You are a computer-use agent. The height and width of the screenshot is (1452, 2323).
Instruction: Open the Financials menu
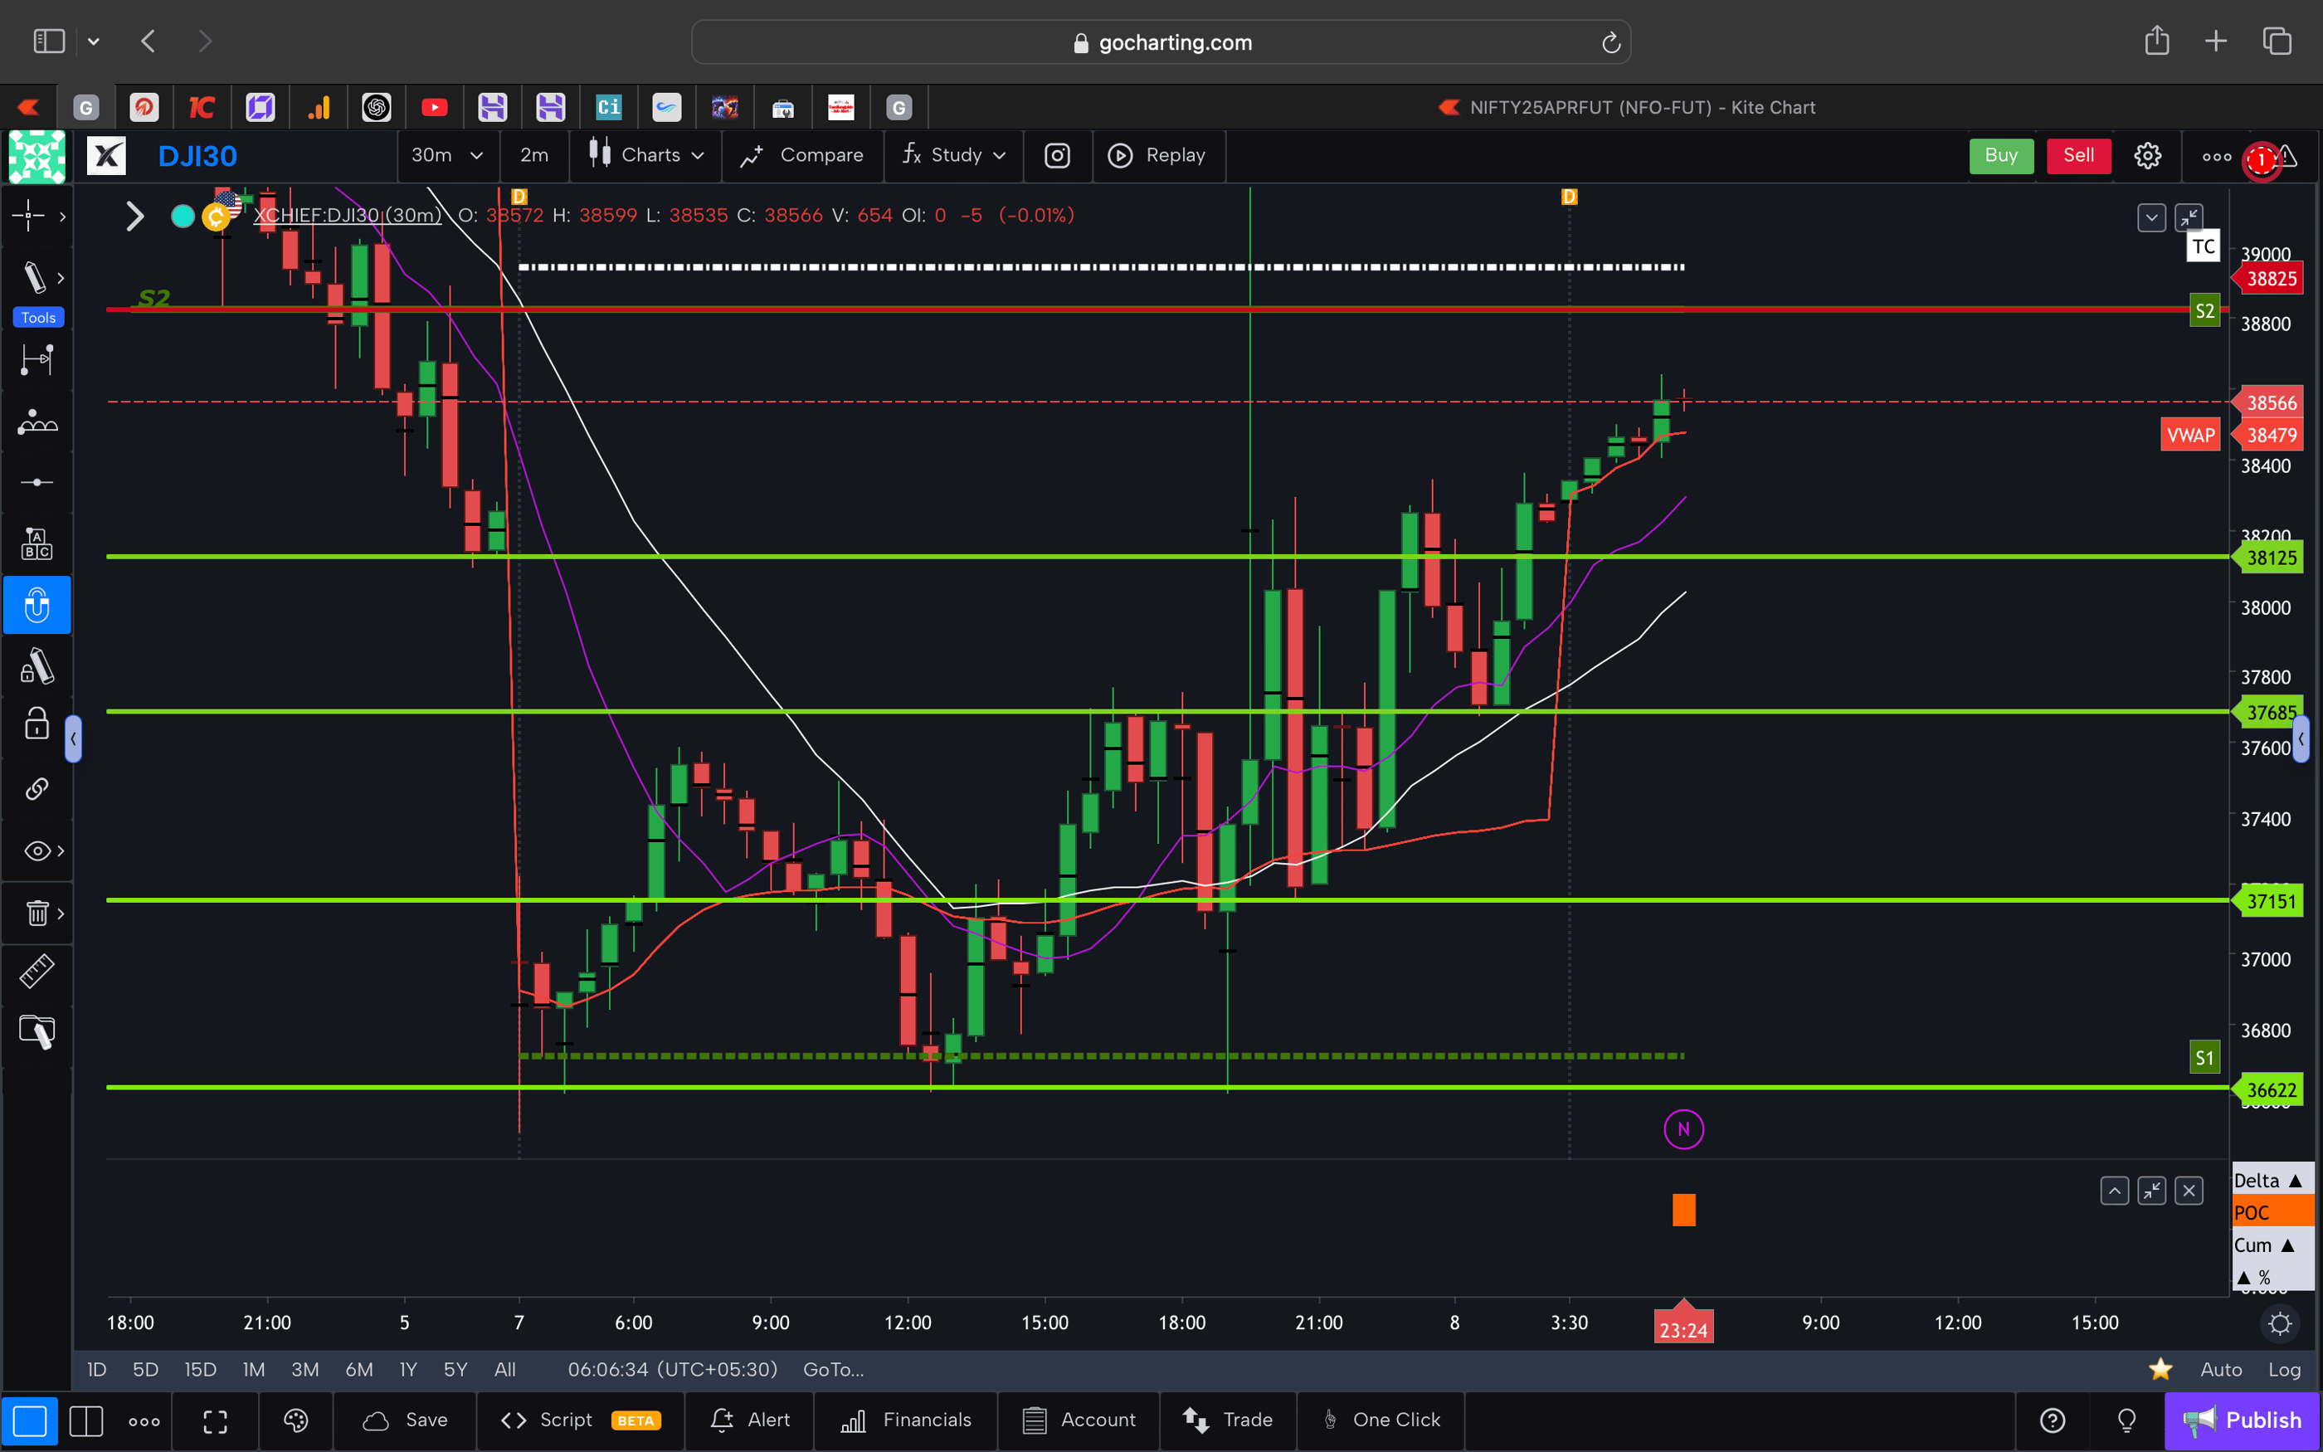[x=906, y=1420]
